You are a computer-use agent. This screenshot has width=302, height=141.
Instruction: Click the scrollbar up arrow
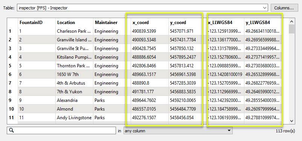[x=291, y=21]
